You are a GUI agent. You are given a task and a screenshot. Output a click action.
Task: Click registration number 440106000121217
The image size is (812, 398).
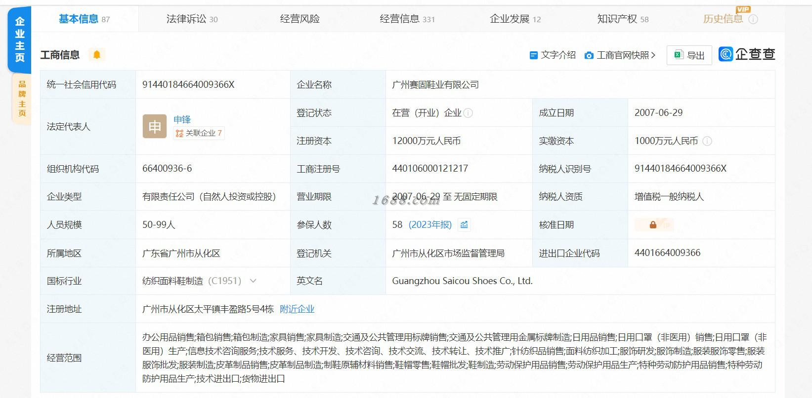(430, 169)
